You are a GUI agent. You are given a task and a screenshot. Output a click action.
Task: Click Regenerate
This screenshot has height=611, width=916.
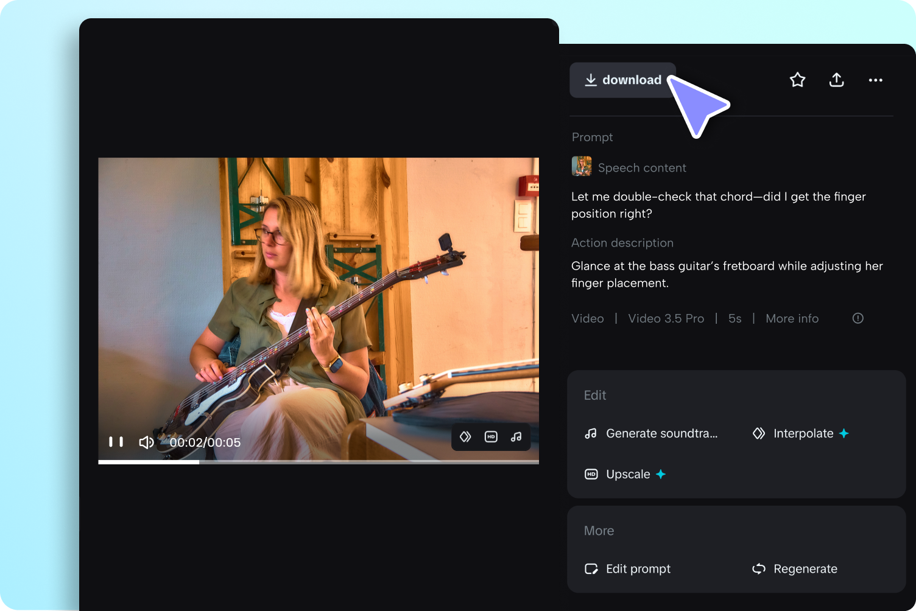(795, 569)
